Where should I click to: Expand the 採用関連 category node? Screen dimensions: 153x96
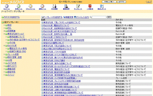pyautogui.click(x=4, y=31)
